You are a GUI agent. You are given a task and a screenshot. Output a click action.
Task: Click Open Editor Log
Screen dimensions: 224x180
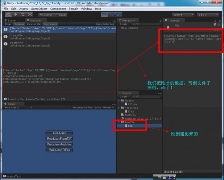pyautogui.click(x=105, y=24)
